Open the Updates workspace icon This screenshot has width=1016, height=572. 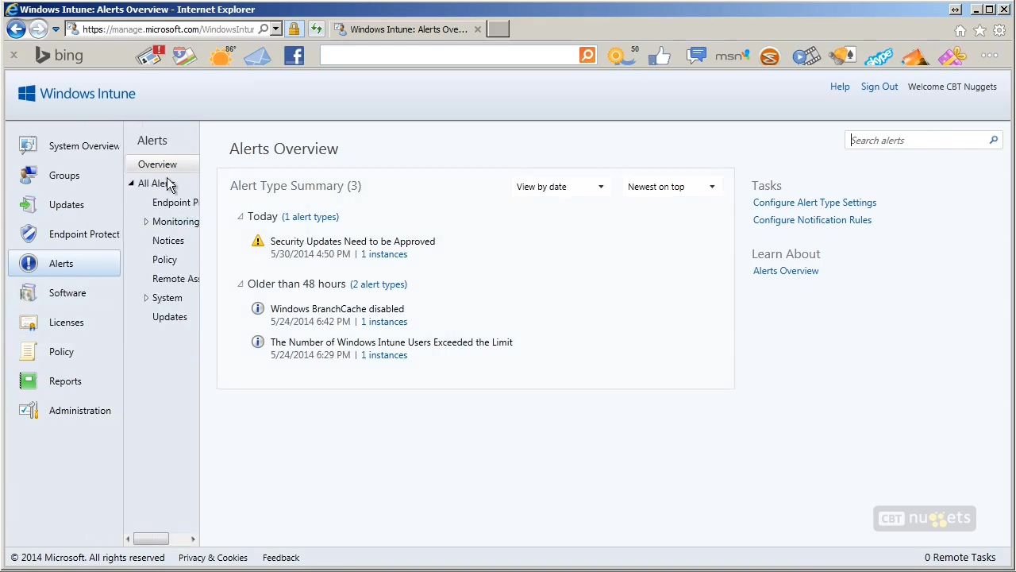click(29, 204)
